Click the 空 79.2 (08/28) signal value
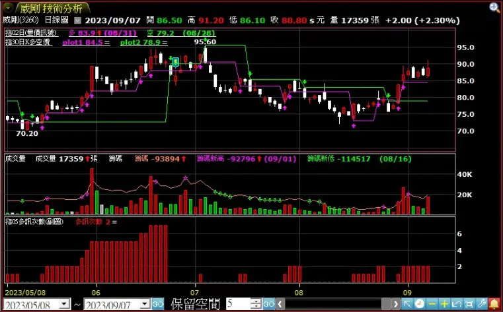 pyautogui.click(x=181, y=33)
